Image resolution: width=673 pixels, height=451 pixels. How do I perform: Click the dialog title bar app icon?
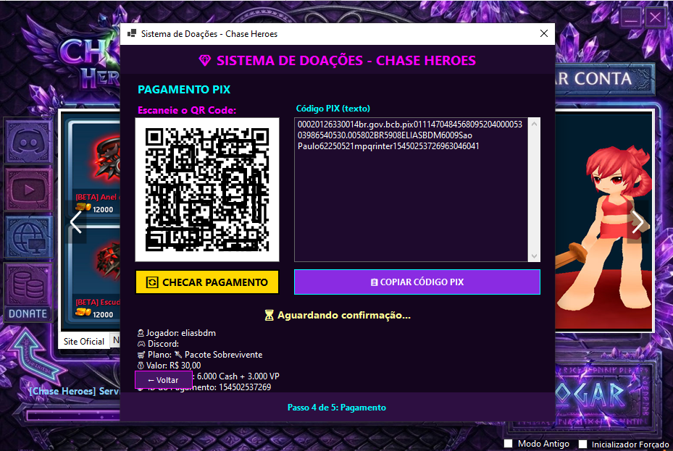[132, 33]
